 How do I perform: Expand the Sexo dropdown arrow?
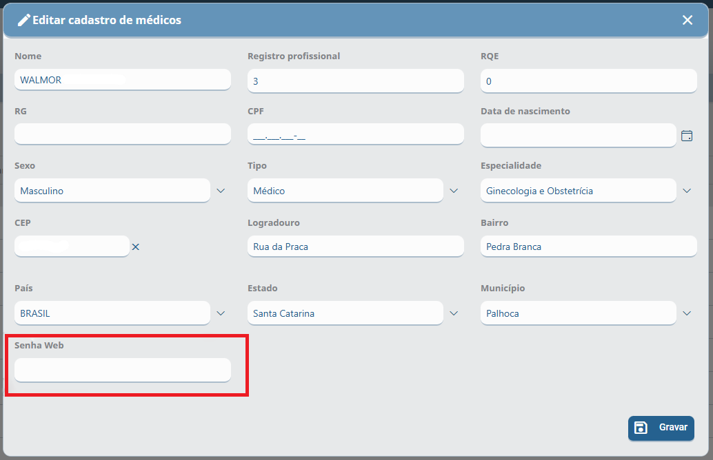pos(221,191)
